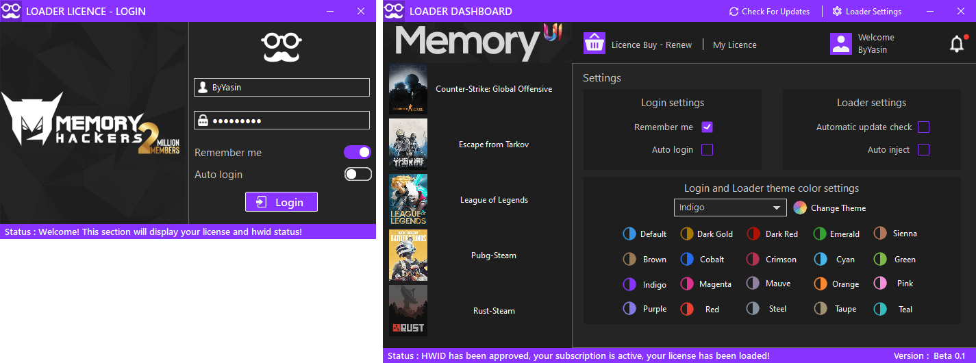Image resolution: width=976 pixels, height=363 pixels.
Task: Select Counter-Strike: Global Offensive game cover
Action: [x=408, y=89]
